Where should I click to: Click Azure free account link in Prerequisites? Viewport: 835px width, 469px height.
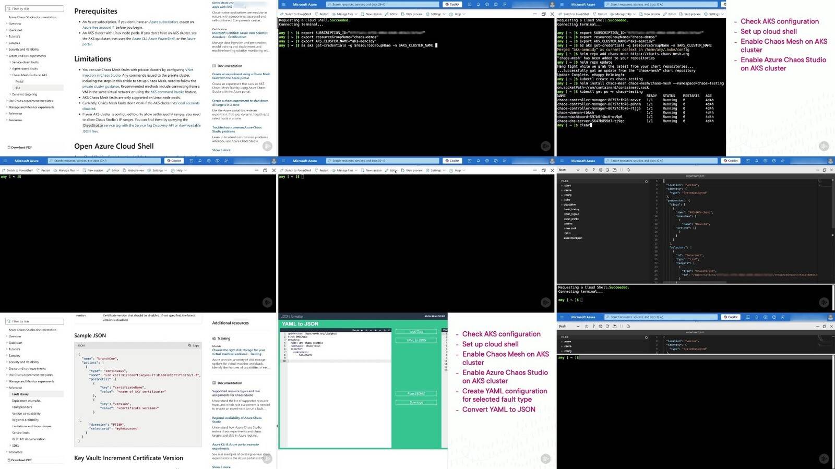click(x=97, y=27)
